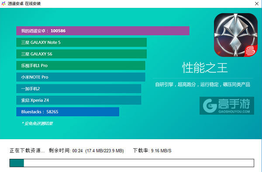Click the game app icon with silver emblem
The width and height of the screenshot is (262, 172).
[236, 35]
